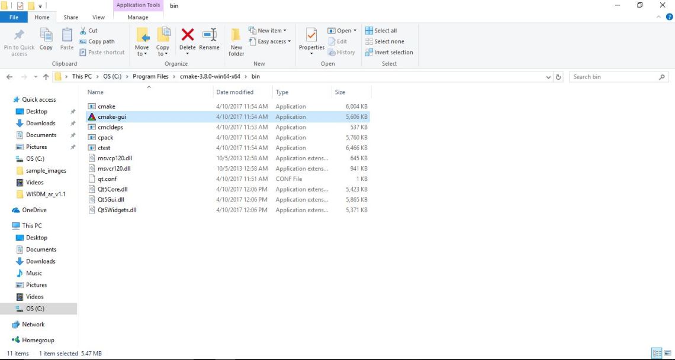This screenshot has height=360, width=675.
Task: Click the Copy ribbon icon
Action: click(x=46, y=35)
